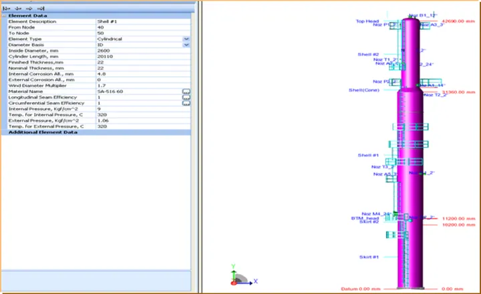
Task: Click the magenta vessel lower shell body
Action: point(410,154)
